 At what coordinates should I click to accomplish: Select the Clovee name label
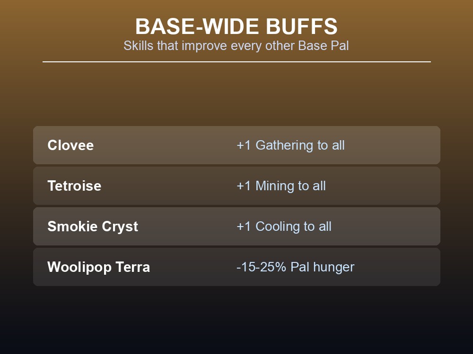pyautogui.click(x=70, y=145)
